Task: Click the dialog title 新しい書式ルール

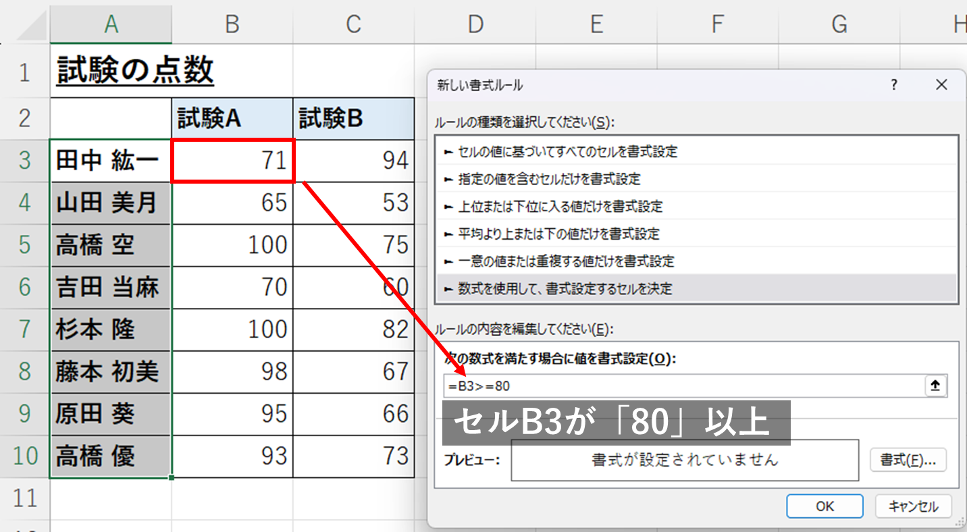Action: (x=480, y=86)
